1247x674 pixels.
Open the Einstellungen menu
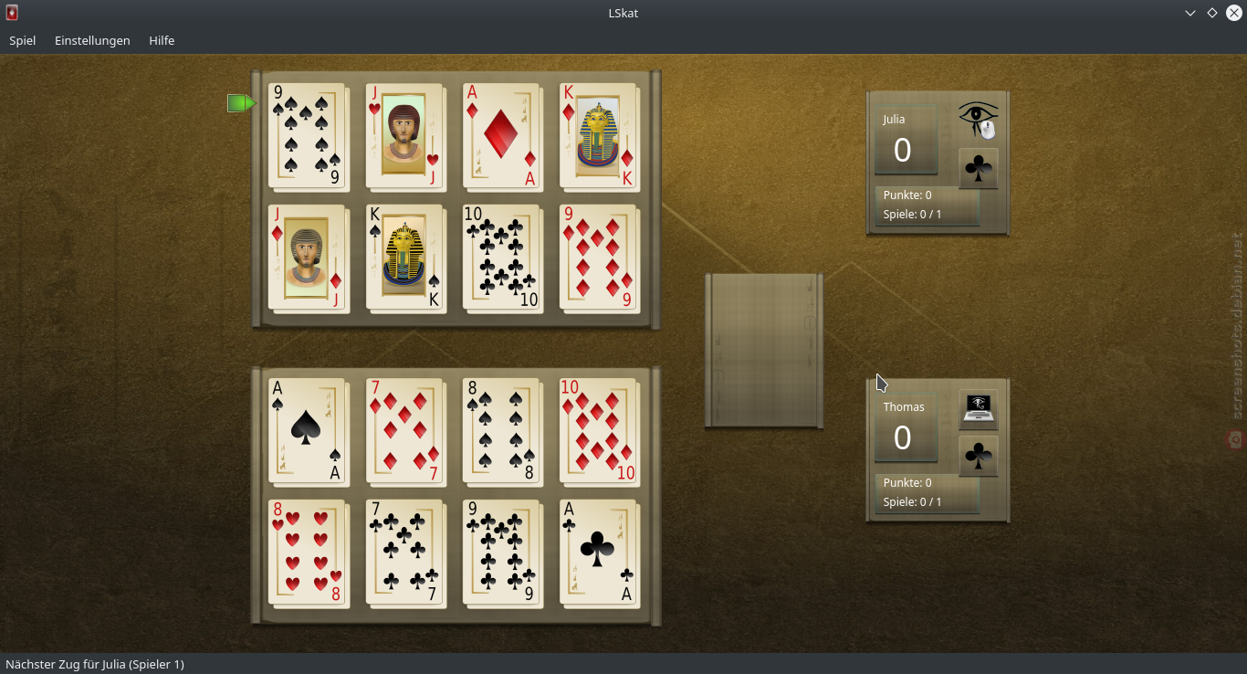(92, 40)
